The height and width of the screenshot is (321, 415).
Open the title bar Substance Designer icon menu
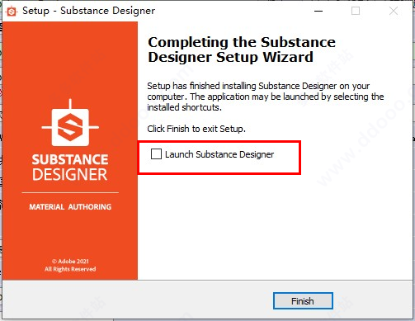pyautogui.click(x=12, y=12)
